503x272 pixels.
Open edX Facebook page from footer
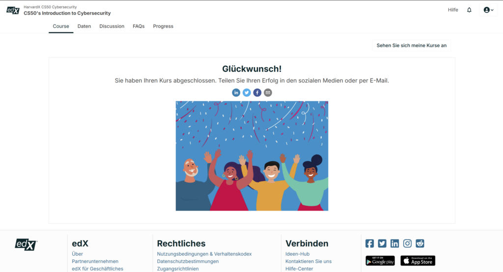[x=369, y=244]
